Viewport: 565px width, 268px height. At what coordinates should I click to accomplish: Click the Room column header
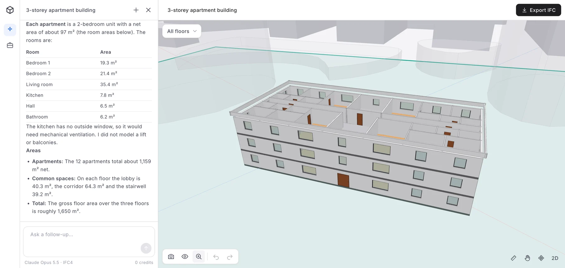[x=33, y=52]
